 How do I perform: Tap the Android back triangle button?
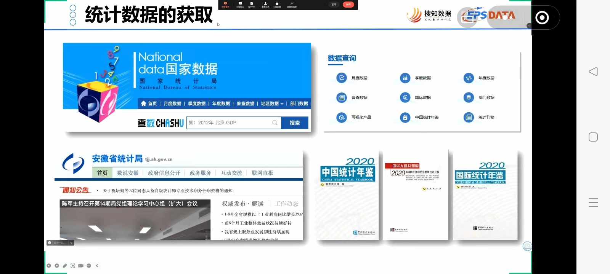[593, 72]
